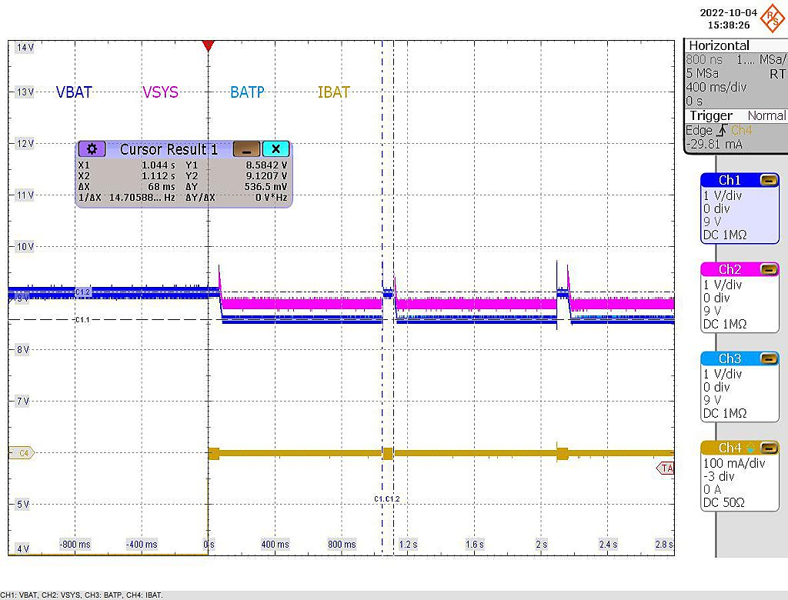Minimize the Ch4 channel panel
Viewport: 788px width, 600px height.
pos(768,447)
